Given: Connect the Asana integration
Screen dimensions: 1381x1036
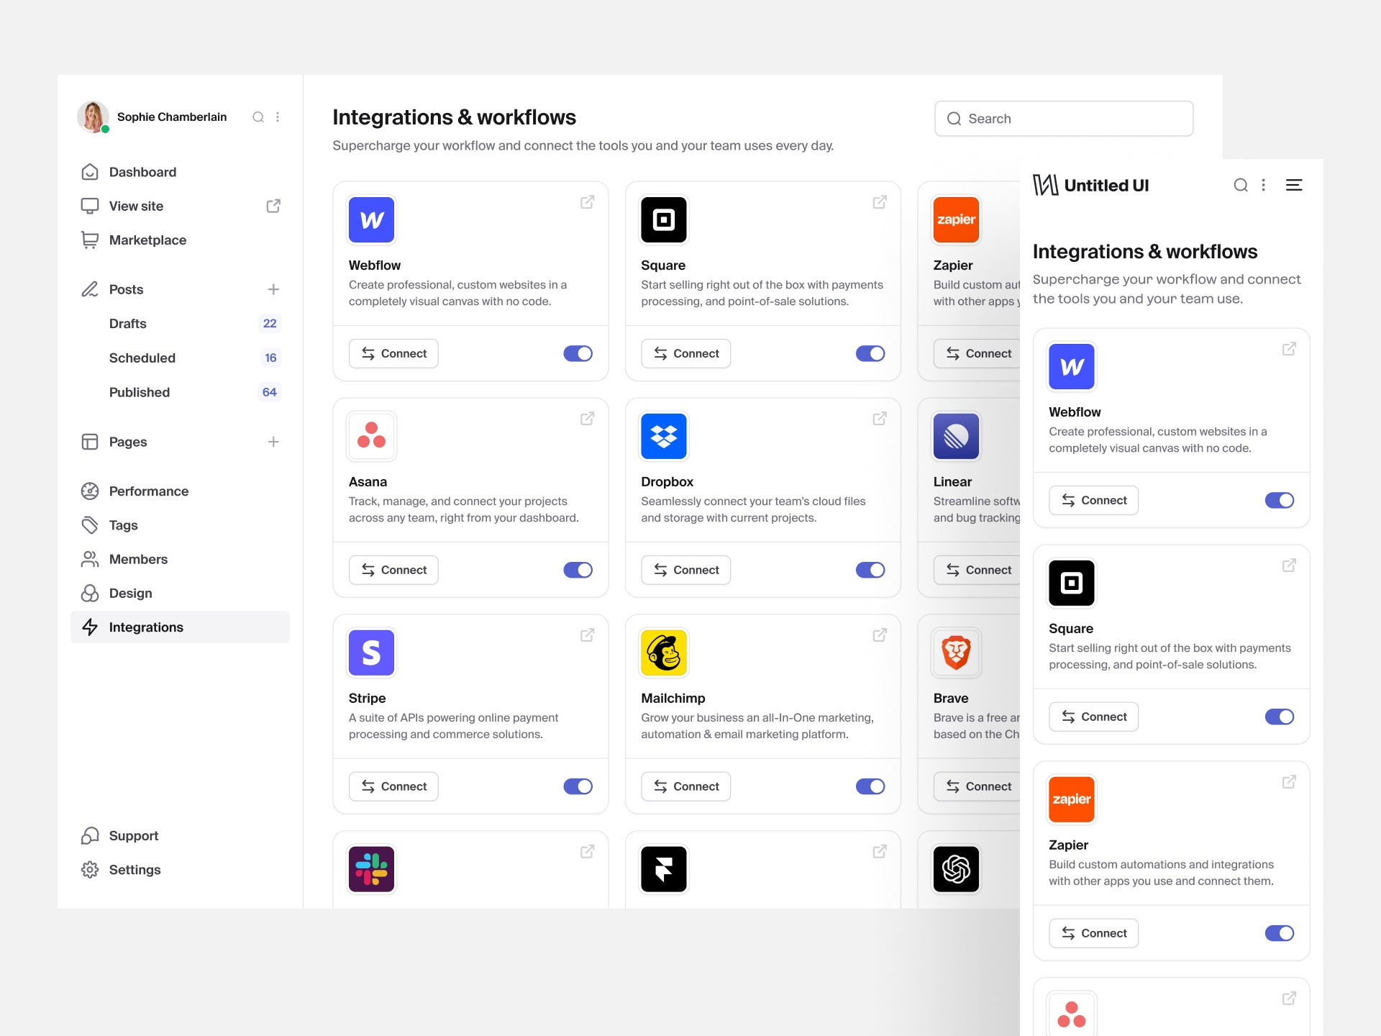Looking at the screenshot, I should (x=393, y=569).
